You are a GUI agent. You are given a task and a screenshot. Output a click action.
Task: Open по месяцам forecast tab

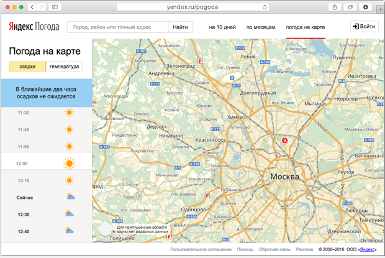(x=261, y=27)
